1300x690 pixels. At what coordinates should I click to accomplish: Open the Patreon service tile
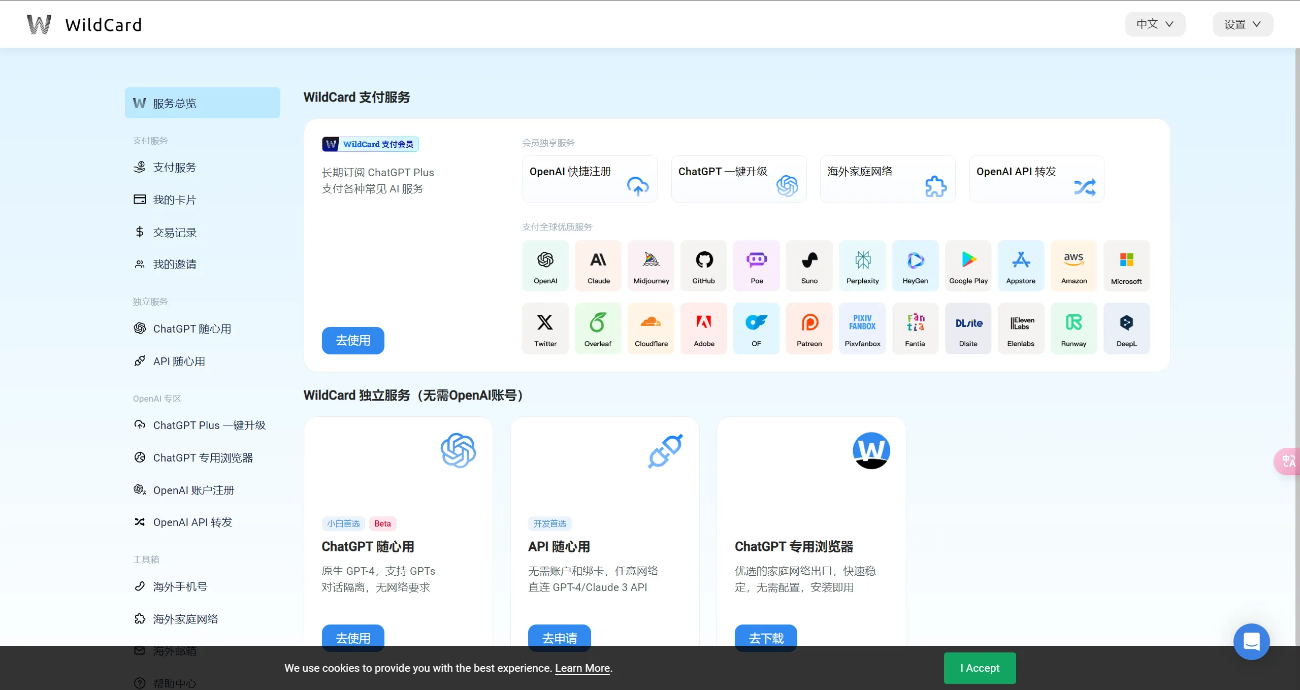809,328
